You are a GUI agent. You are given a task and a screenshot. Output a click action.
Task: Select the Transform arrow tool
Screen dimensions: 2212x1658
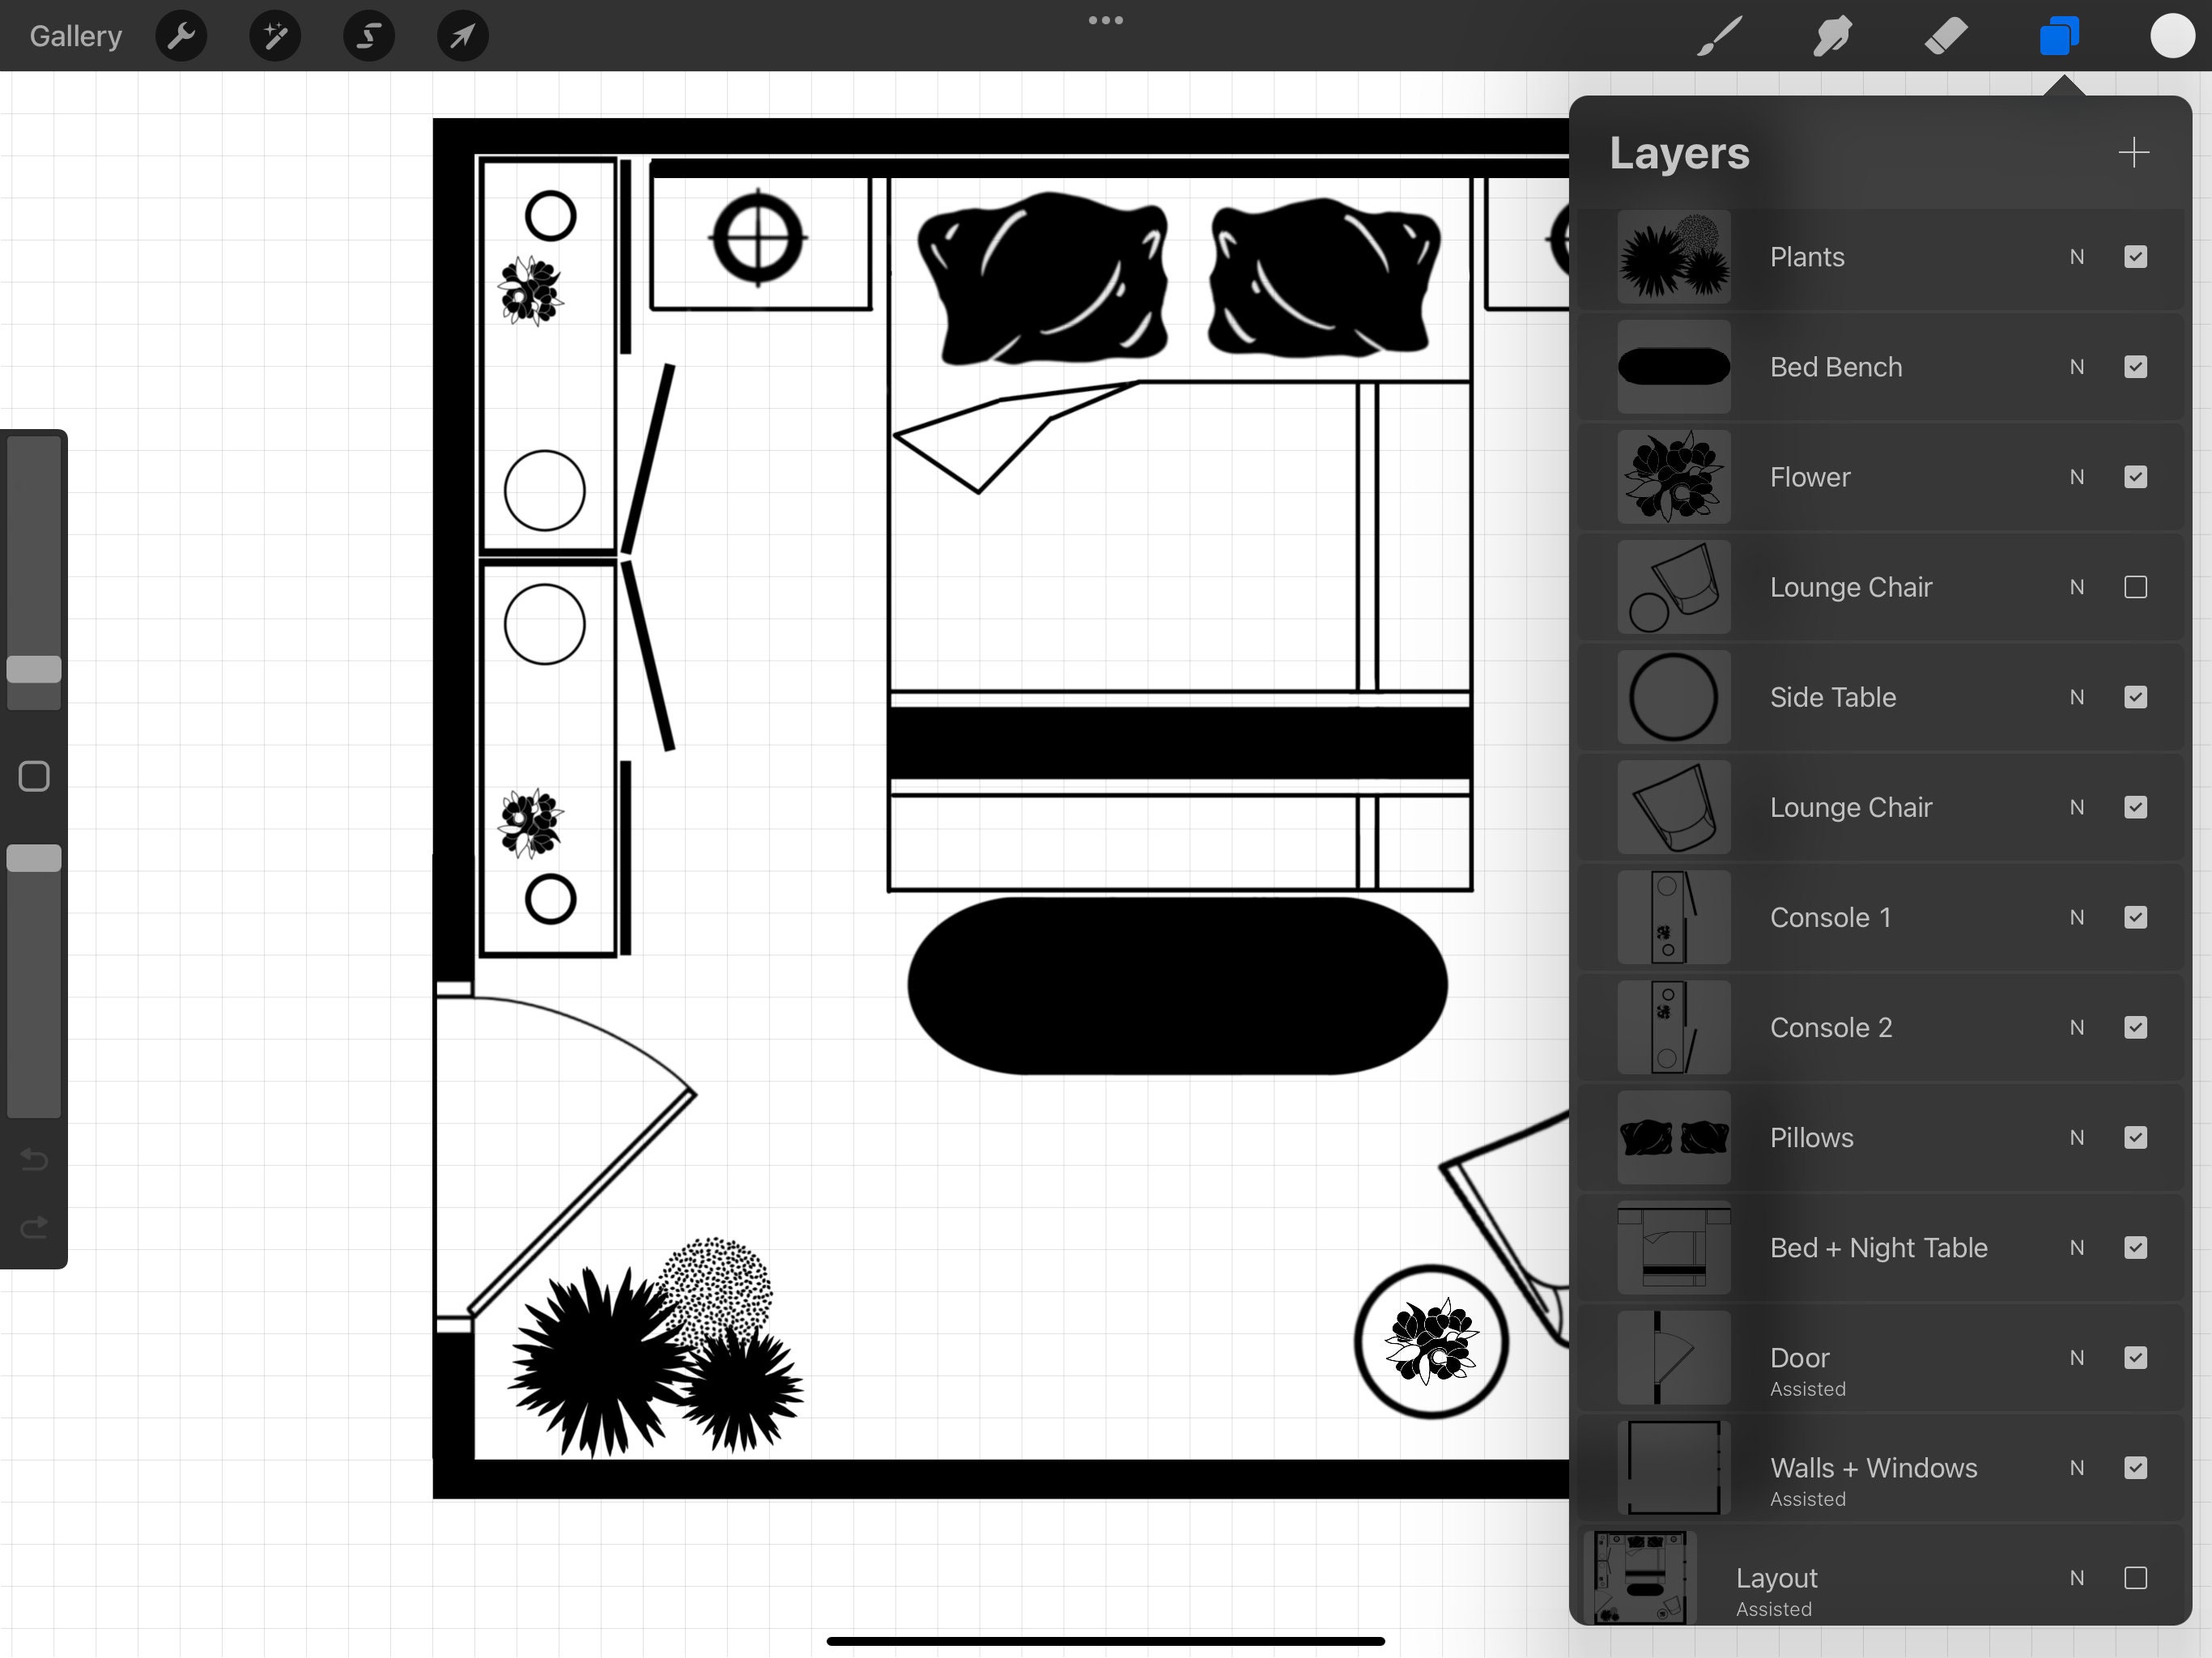click(461, 35)
